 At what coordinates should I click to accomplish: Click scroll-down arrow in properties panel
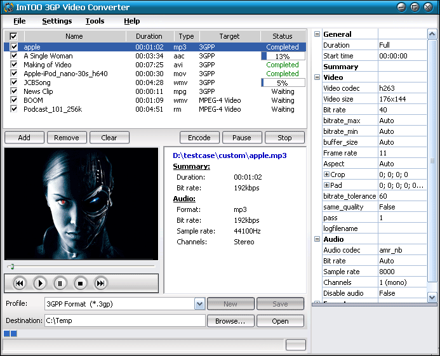pos(432,297)
